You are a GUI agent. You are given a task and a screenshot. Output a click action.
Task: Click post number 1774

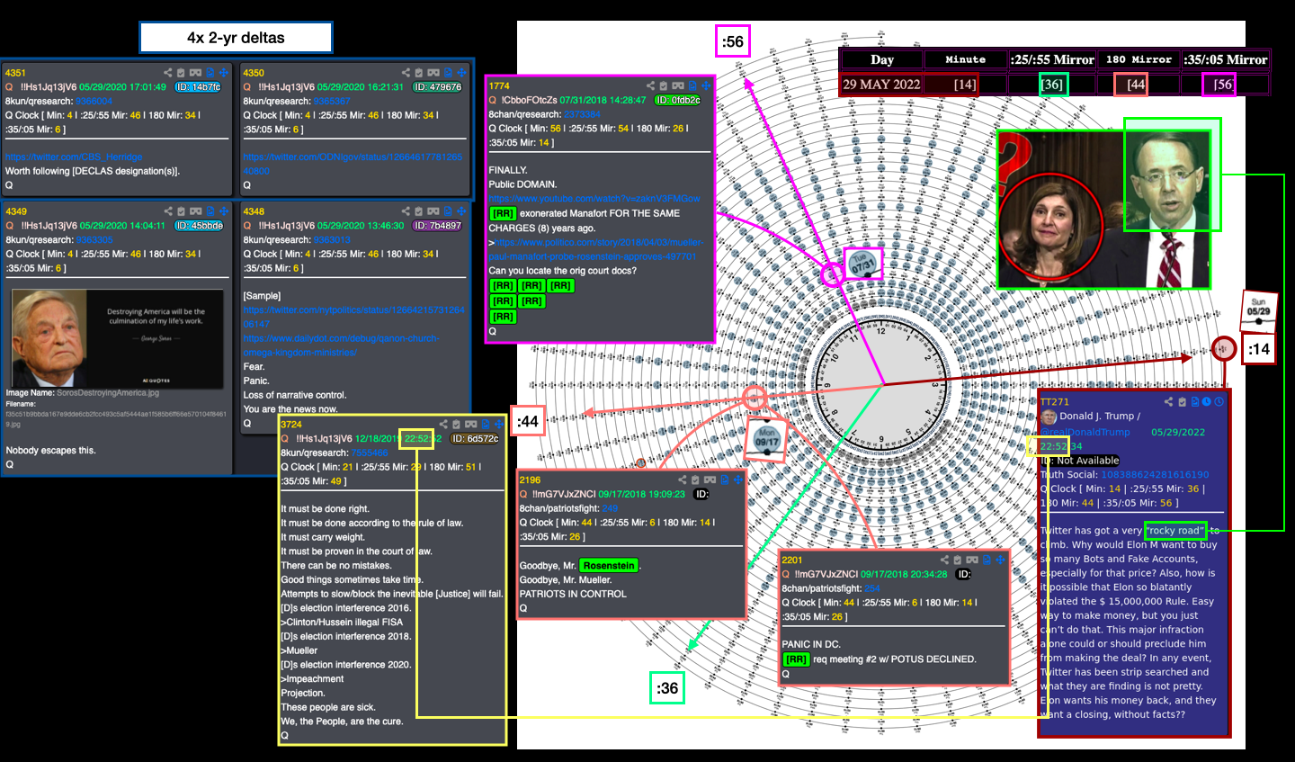tap(499, 85)
